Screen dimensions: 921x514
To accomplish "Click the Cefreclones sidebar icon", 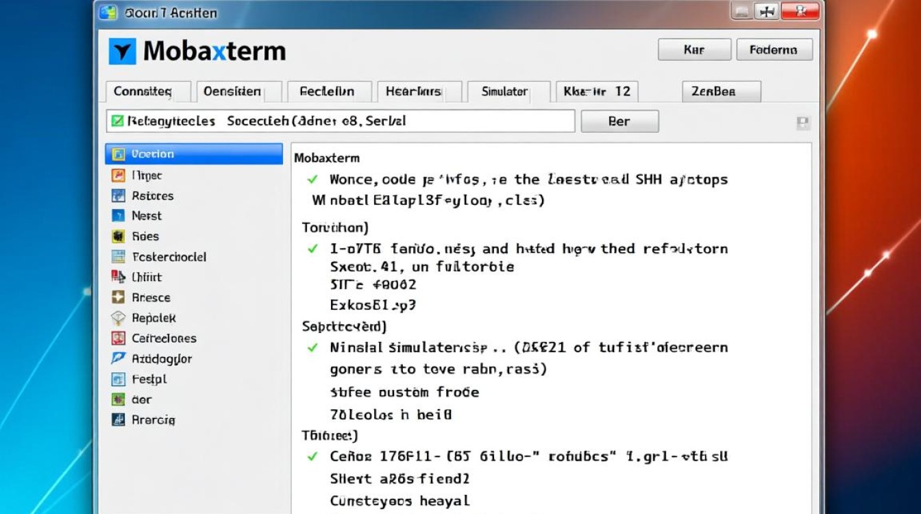I will pos(118,339).
